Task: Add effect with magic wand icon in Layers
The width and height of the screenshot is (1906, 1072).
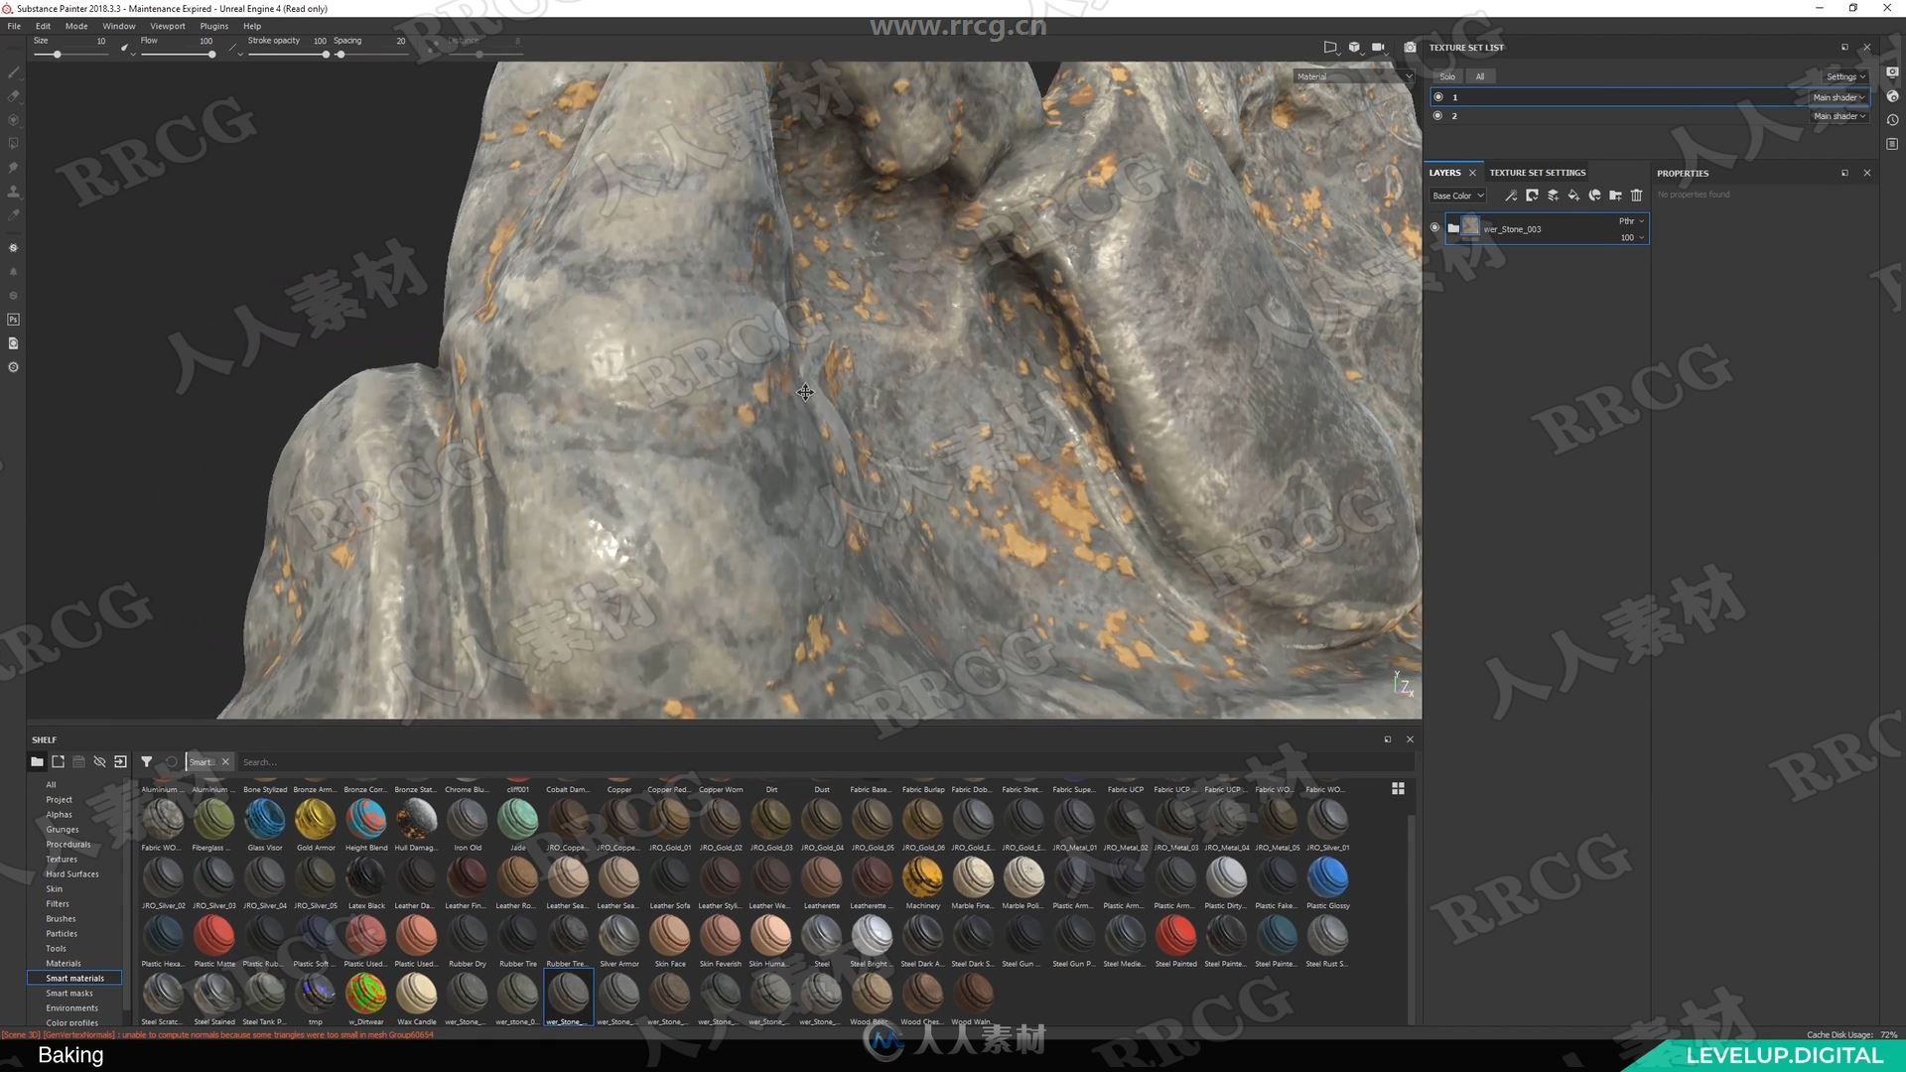Action: 1511,196
